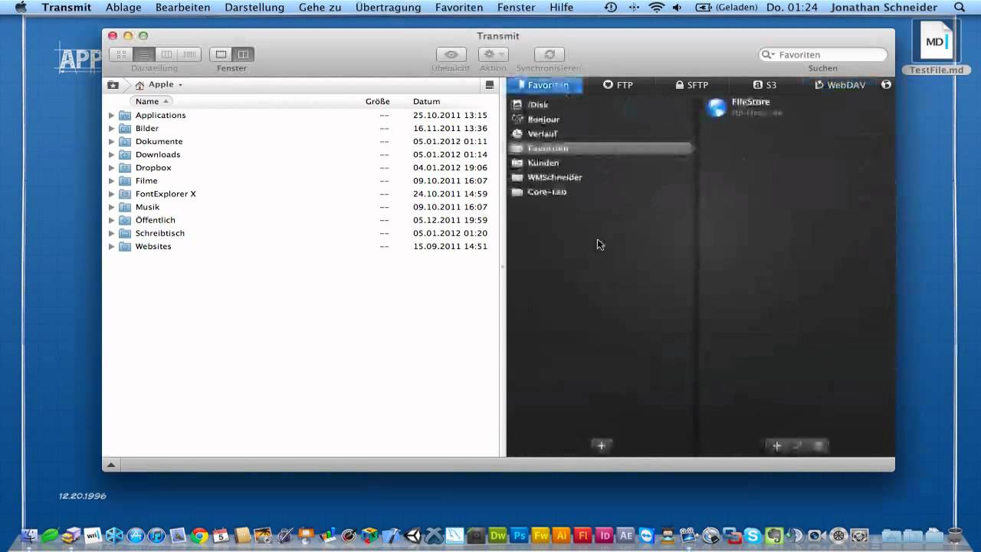Click the globe icon right of WebDAV tab
The image size is (981, 552).
point(886,85)
